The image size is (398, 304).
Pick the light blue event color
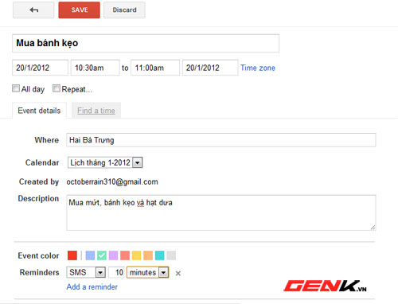pos(90,255)
